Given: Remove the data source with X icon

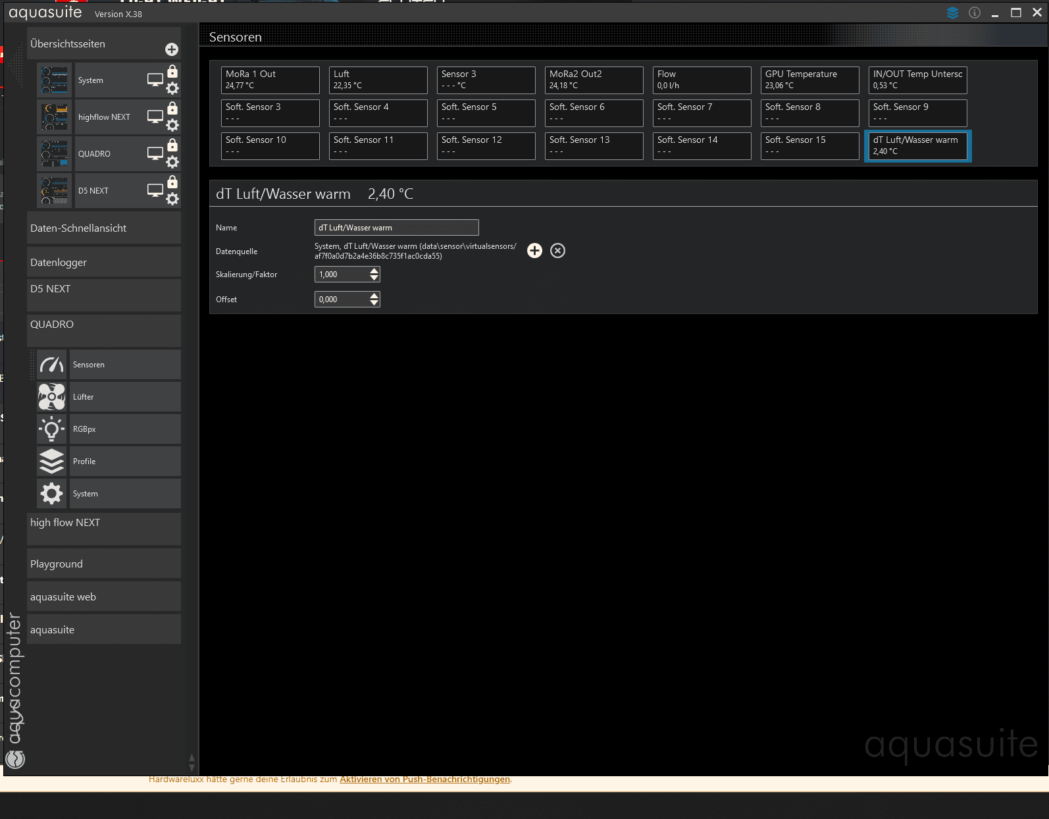Looking at the screenshot, I should coord(557,251).
